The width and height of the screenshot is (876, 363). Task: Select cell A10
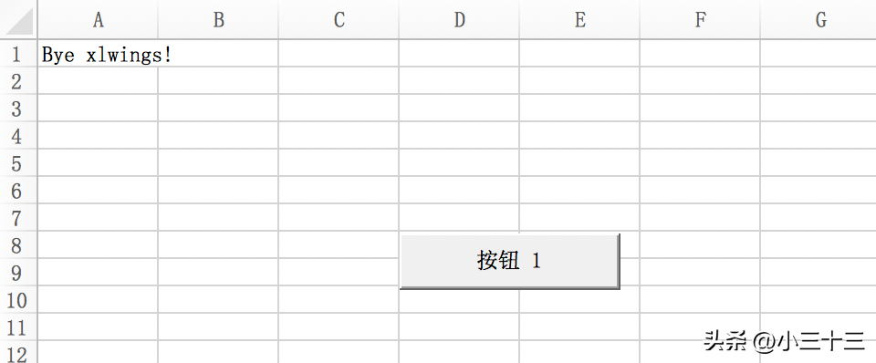click(x=98, y=299)
